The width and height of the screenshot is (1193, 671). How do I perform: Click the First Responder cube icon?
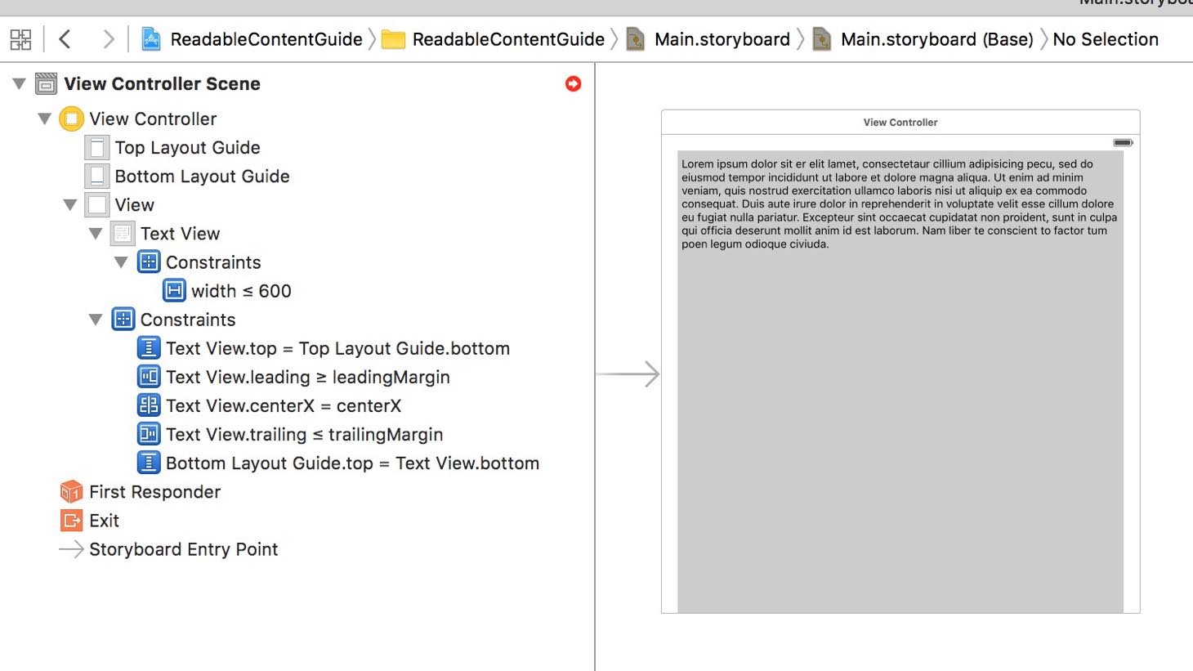tap(72, 492)
